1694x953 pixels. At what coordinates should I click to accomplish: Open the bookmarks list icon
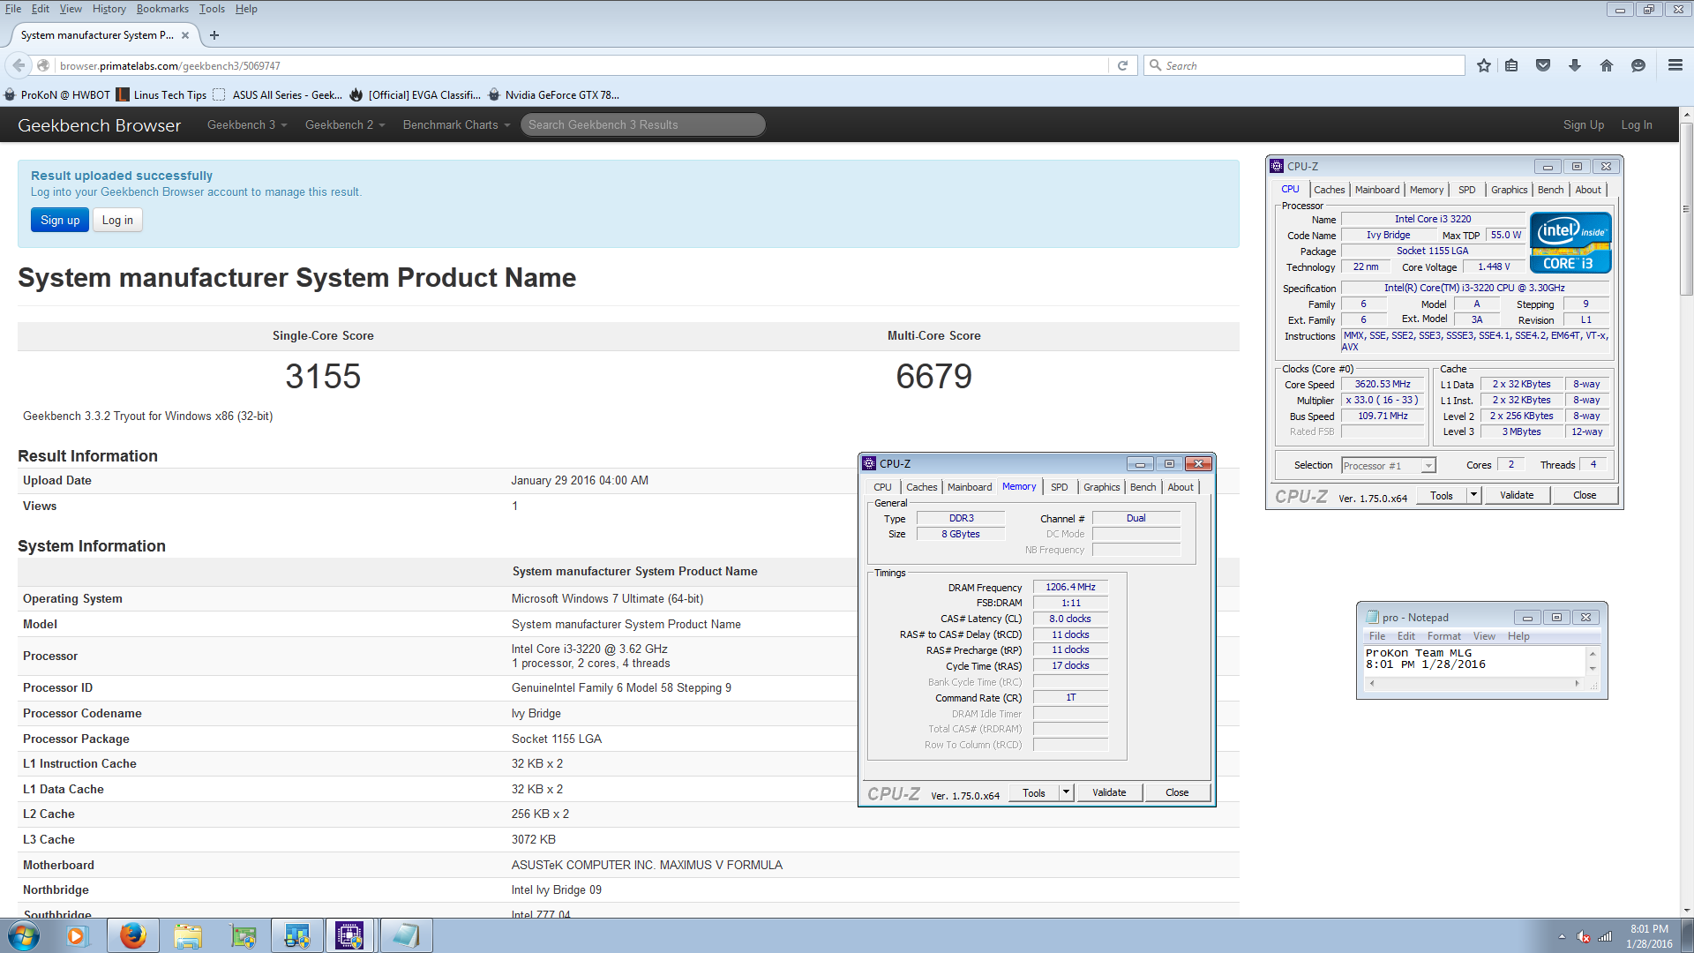click(1511, 65)
